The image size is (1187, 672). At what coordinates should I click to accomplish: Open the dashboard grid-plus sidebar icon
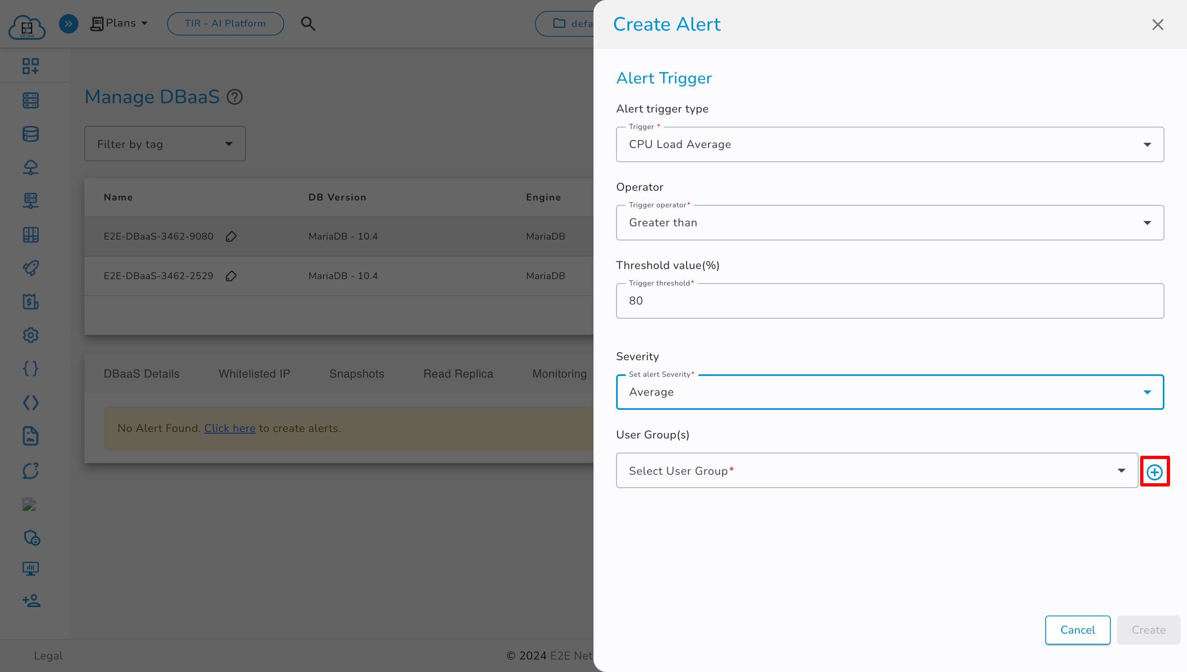coord(31,66)
